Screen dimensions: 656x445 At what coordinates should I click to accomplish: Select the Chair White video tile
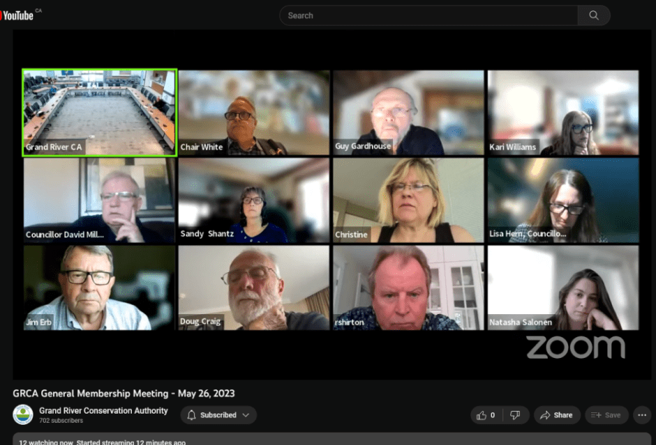coord(254,112)
